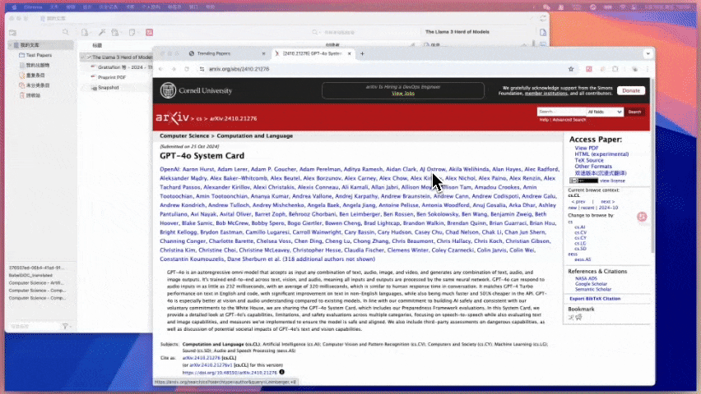Viewport: 701px width, 394px height.
Task: Click the red Zotero connector extension icon
Action: (589, 69)
